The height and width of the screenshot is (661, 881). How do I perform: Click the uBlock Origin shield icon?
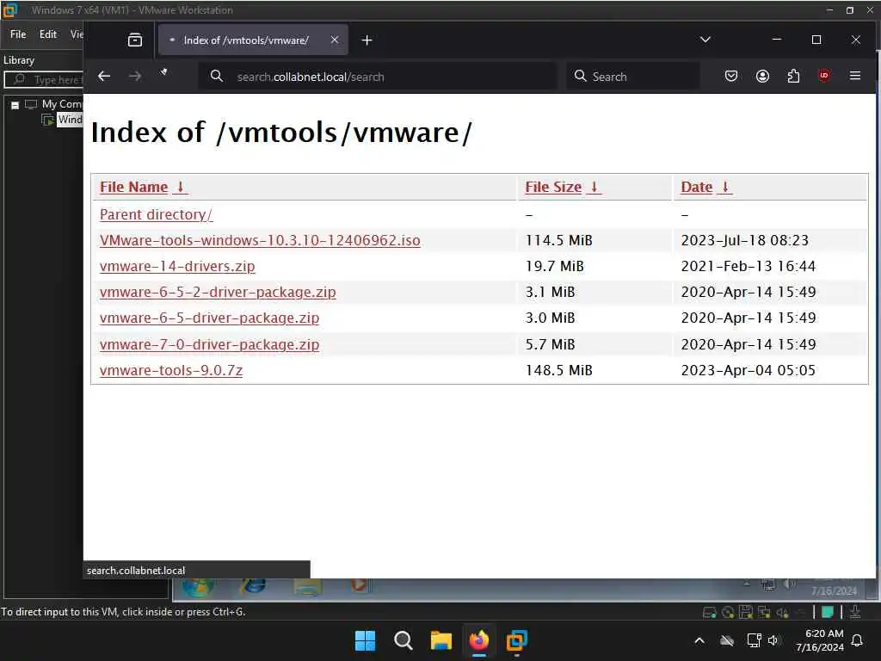pyautogui.click(x=824, y=76)
